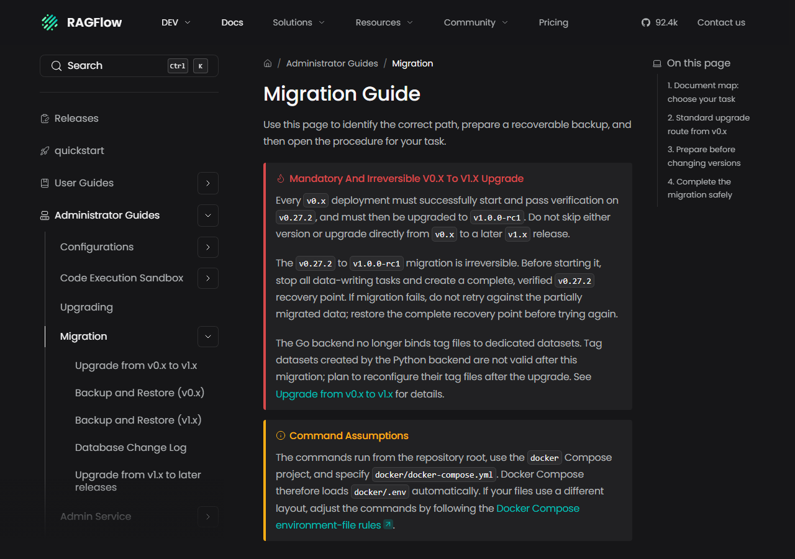Open the Pricing page
The height and width of the screenshot is (559, 795).
[x=553, y=22]
